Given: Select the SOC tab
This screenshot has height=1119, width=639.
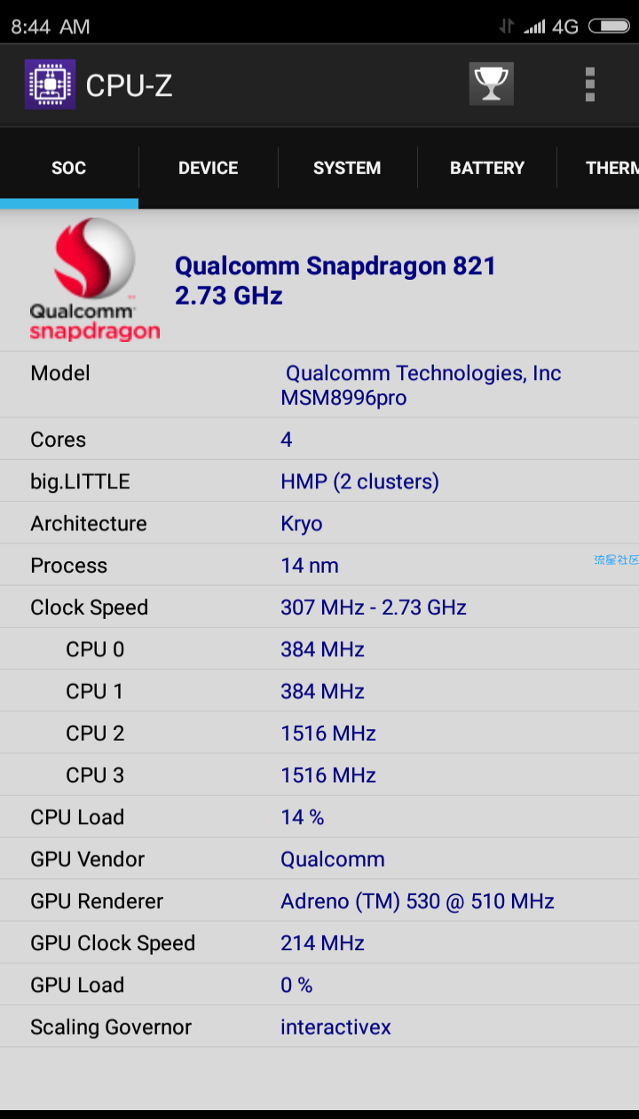Looking at the screenshot, I should [x=69, y=168].
